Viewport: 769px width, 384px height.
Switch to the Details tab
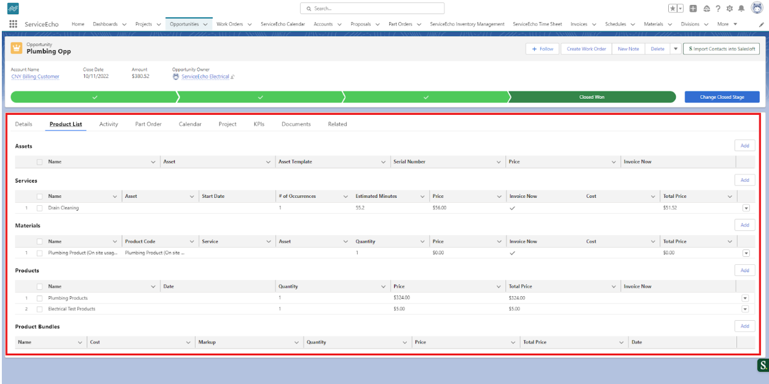(23, 123)
